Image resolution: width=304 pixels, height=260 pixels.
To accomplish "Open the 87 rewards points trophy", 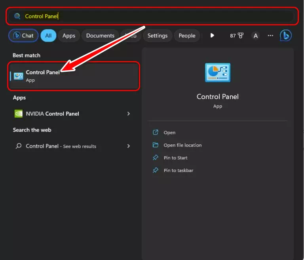I will (237, 36).
